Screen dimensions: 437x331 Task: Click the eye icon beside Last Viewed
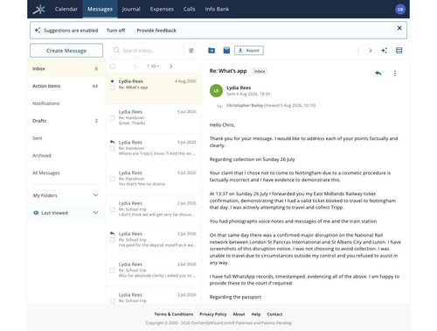pyautogui.click(x=36, y=213)
